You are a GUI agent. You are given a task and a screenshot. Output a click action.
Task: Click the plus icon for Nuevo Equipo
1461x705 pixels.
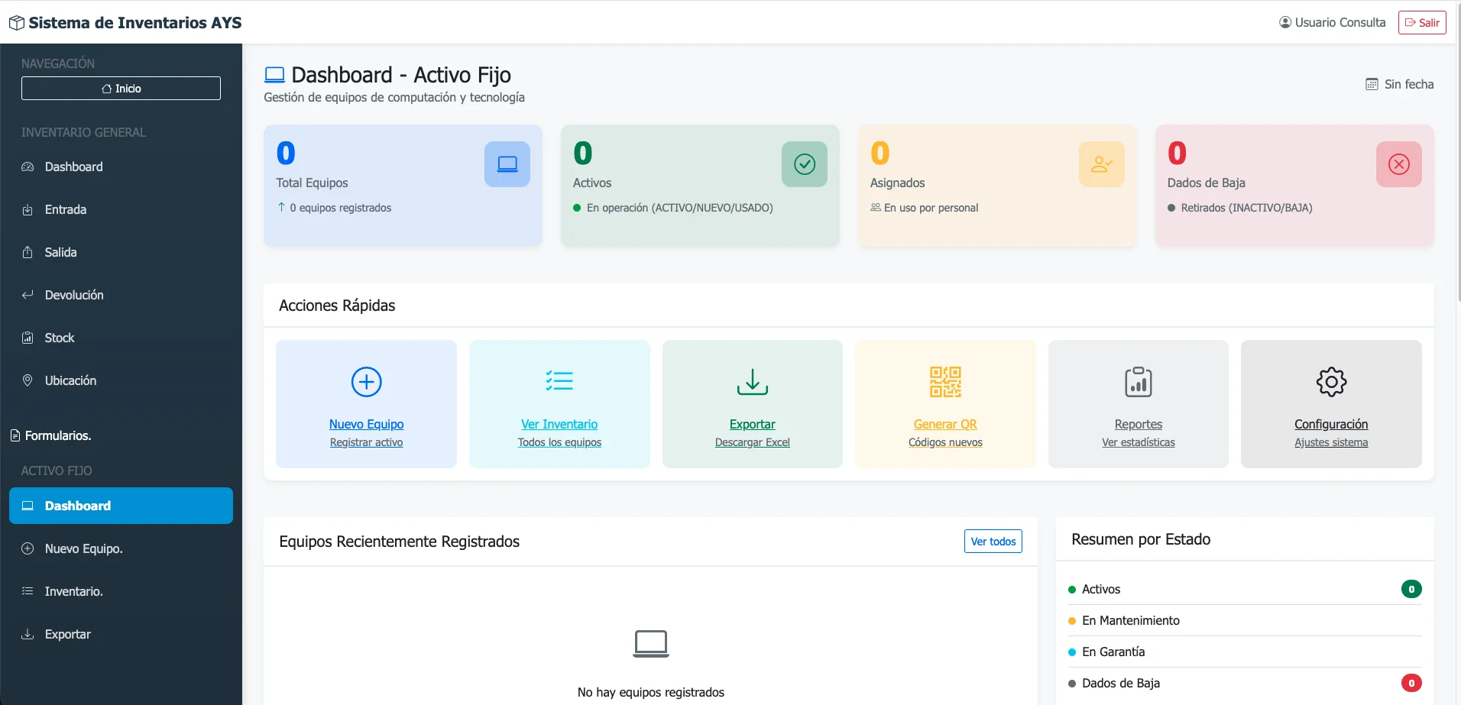tap(366, 382)
